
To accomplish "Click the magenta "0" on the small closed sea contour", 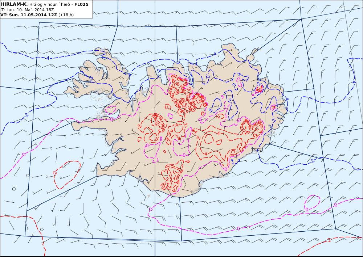I will 307,210.
